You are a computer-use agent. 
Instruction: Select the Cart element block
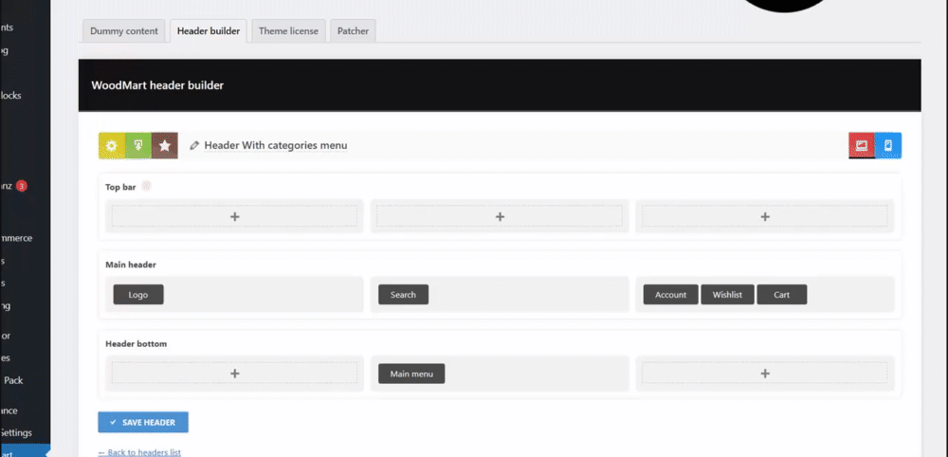pyautogui.click(x=782, y=294)
